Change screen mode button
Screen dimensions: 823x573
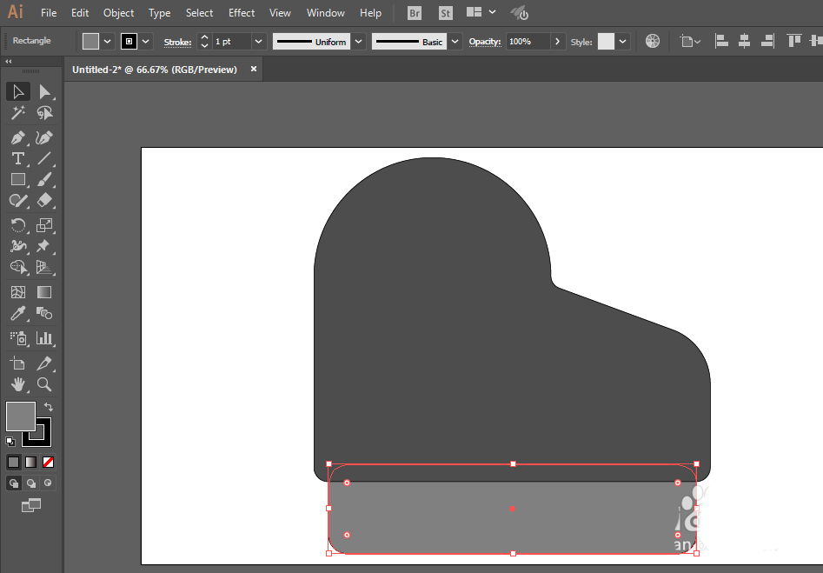click(31, 505)
